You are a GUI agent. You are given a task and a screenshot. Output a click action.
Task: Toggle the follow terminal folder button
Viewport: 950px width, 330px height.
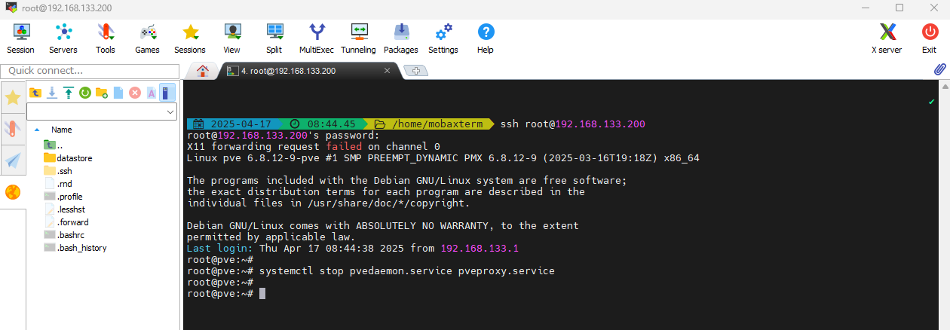click(x=167, y=93)
